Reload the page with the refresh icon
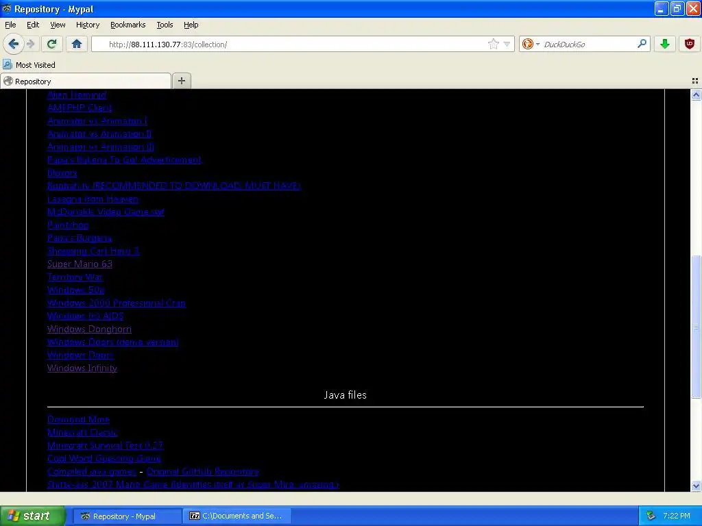702x526 pixels. (52, 44)
